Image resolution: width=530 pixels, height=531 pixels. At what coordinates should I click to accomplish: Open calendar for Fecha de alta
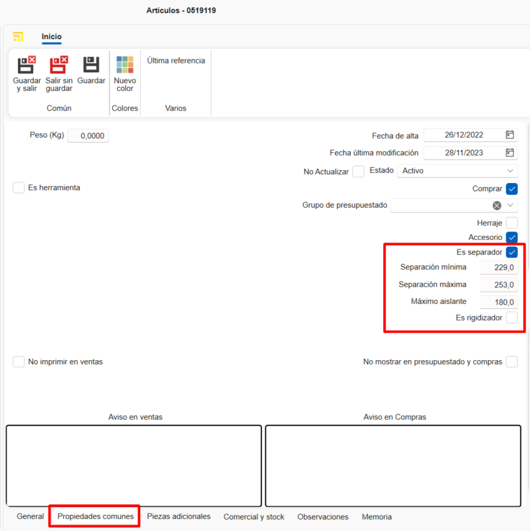[x=510, y=135]
